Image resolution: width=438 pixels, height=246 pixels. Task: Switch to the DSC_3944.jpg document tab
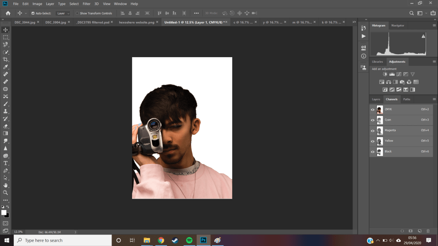(x=25, y=22)
